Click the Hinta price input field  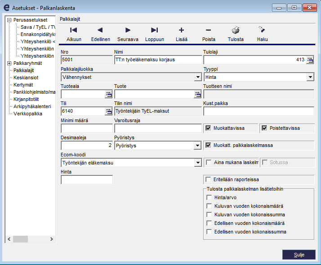click(x=87, y=180)
